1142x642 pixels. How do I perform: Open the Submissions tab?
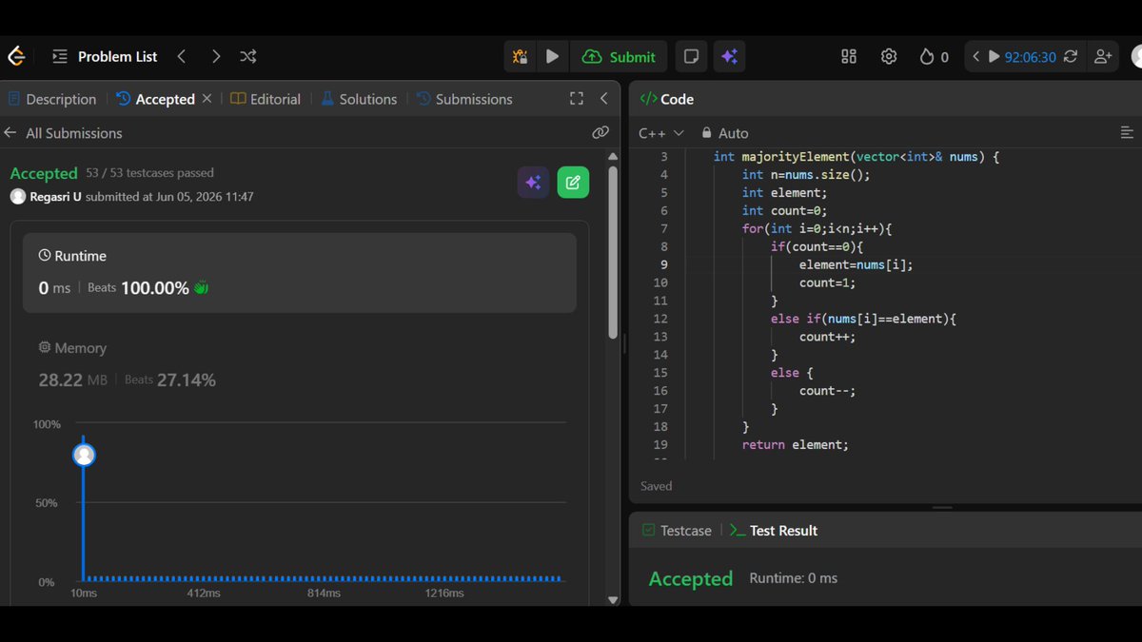click(464, 99)
